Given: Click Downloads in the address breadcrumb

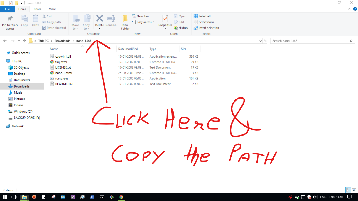Looking at the screenshot, I should 62,41.
